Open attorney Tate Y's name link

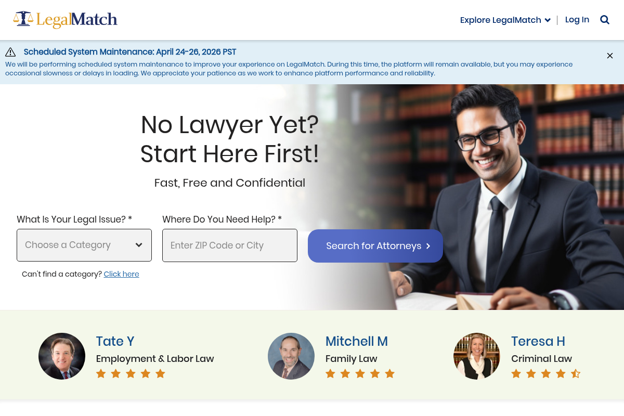tap(115, 341)
